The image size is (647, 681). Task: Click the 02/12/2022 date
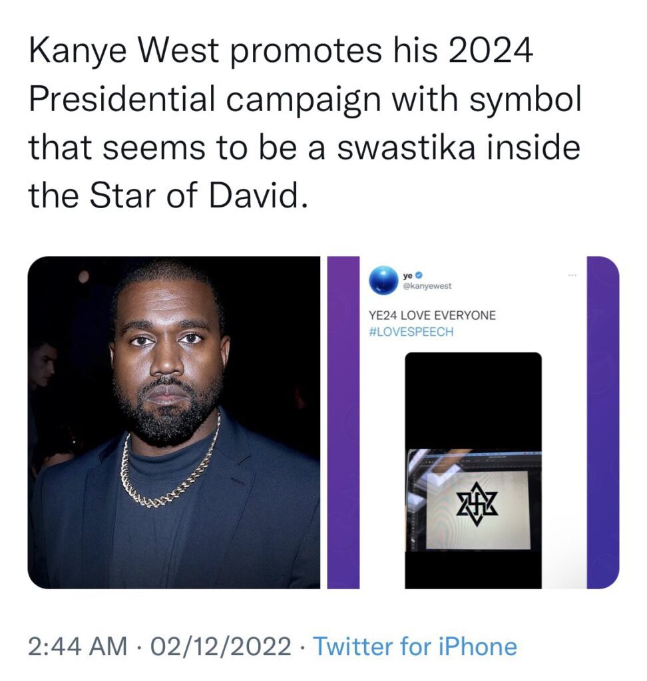220,646
